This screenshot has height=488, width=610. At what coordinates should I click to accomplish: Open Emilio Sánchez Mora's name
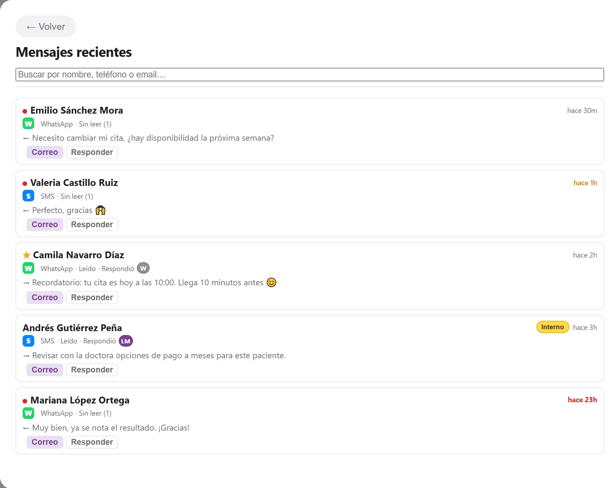(77, 110)
